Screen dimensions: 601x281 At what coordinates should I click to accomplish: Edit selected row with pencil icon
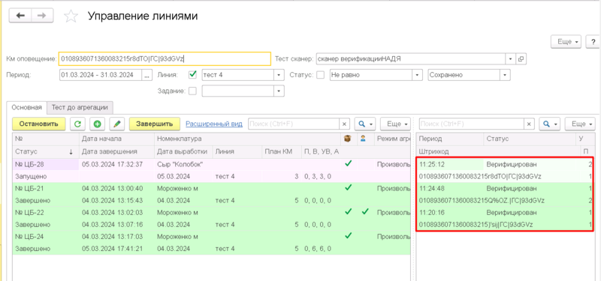pyautogui.click(x=117, y=124)
